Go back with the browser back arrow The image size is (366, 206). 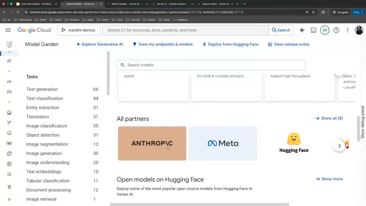click(4, 12)
